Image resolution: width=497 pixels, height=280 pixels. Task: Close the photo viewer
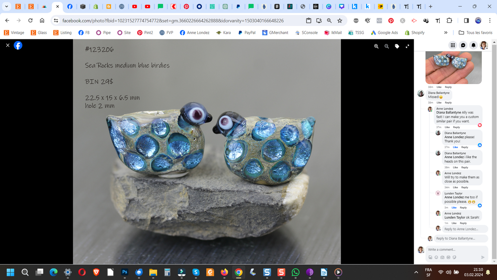[8, 45]
